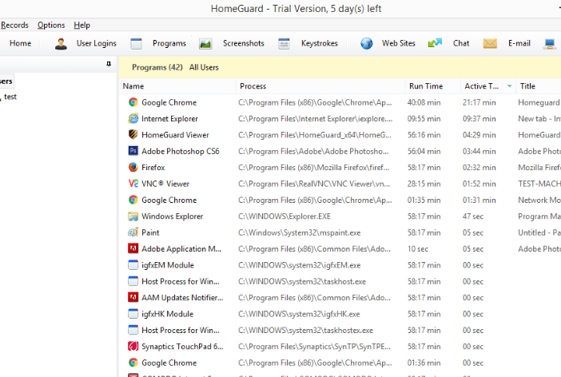The width and height of the screenshot is (561, 377).
Task: Click the Web Sites globe icon
Action: pyautogui.click(x=366, y=44)
